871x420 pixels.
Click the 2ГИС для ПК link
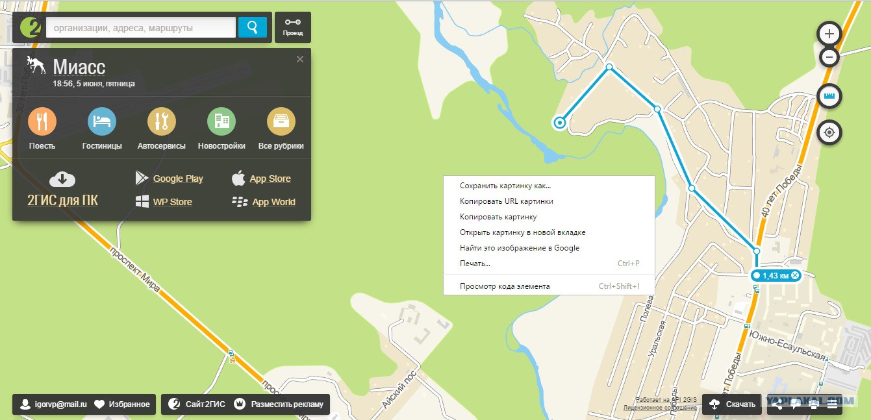point(62,200)
